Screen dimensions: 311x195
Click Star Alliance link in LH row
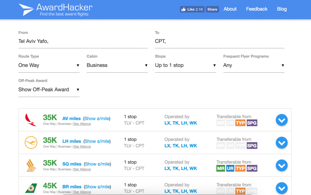tap(82, 147)
